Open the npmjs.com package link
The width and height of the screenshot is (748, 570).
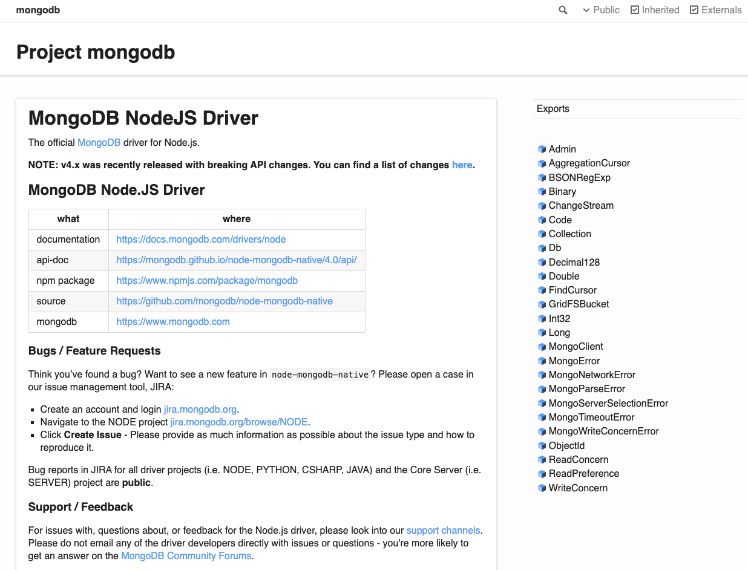pos(207,280)
